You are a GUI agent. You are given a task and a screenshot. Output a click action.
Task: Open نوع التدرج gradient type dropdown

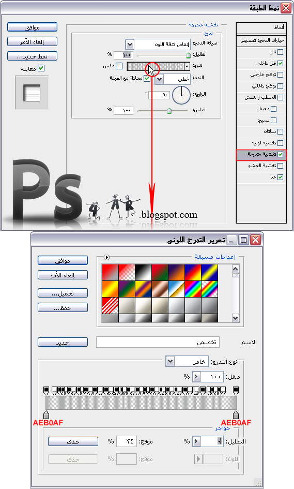click(x=170, y=362)
